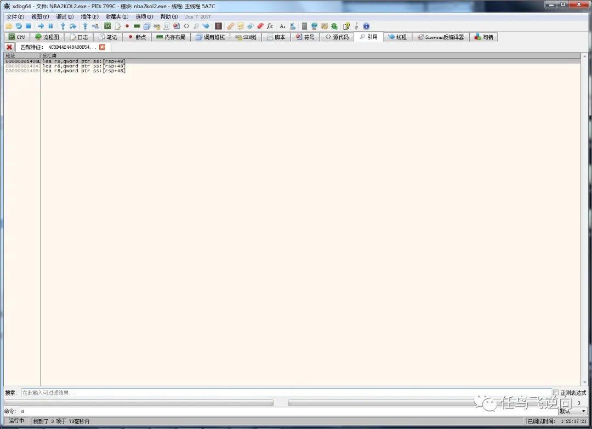Open the 文件 menu
The height and width of the screenshot is (429, 592).
pos(15,16)
